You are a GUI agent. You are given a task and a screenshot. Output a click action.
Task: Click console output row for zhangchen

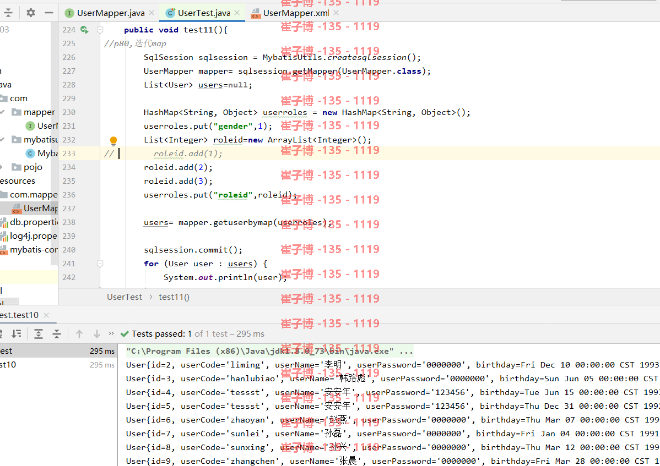pos(393,461)
